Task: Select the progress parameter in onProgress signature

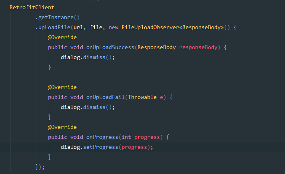Action: point(147,137)
